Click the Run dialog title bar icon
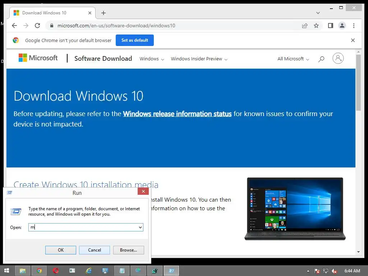 (9, 193)
